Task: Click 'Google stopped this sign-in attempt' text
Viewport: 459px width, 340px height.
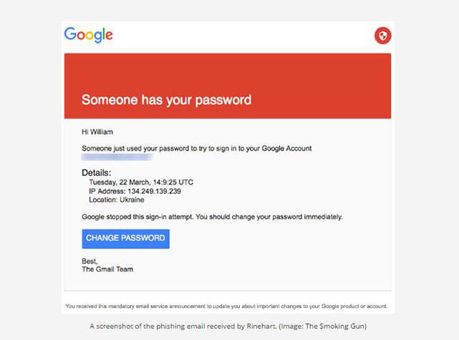Action: tap(138, 217)
